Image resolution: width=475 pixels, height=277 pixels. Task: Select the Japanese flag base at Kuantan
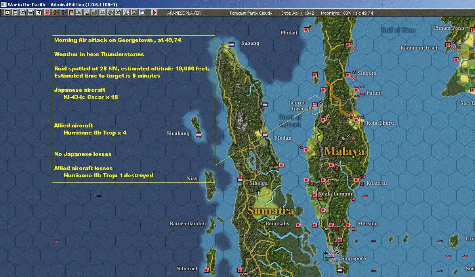pyautogui.click(x=357, y=180)
